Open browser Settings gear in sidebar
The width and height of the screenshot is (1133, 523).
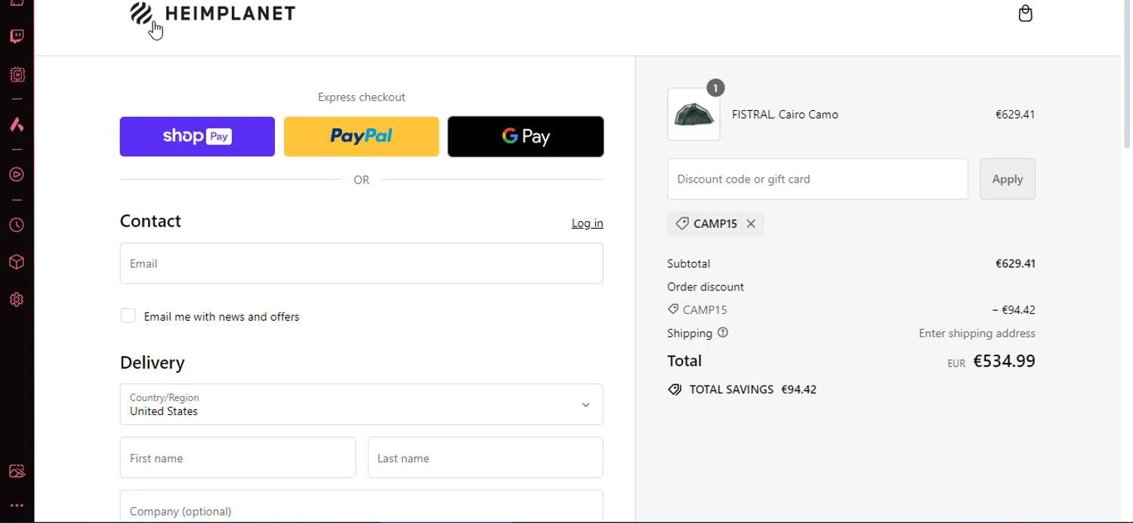click(17, 300)
